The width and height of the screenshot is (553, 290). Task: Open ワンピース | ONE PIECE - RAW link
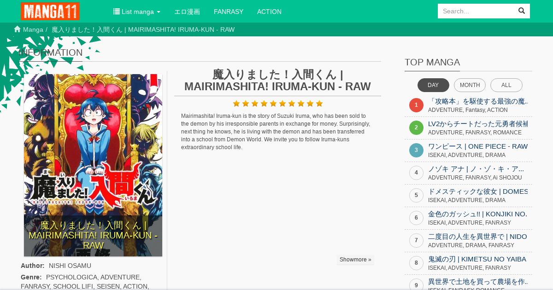point(478,146)
